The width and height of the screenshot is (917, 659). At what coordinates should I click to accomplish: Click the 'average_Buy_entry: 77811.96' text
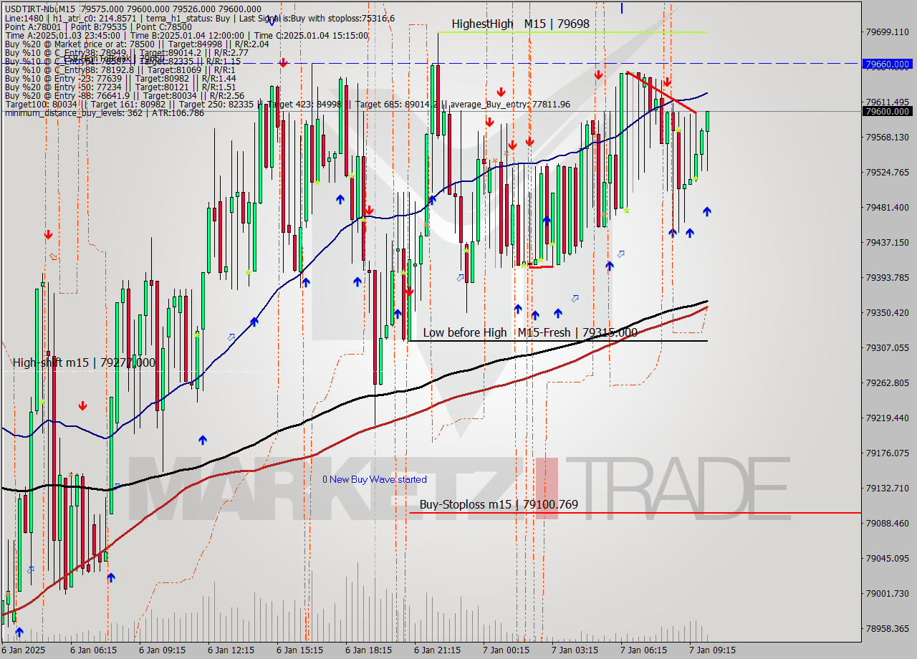point(510,104)
